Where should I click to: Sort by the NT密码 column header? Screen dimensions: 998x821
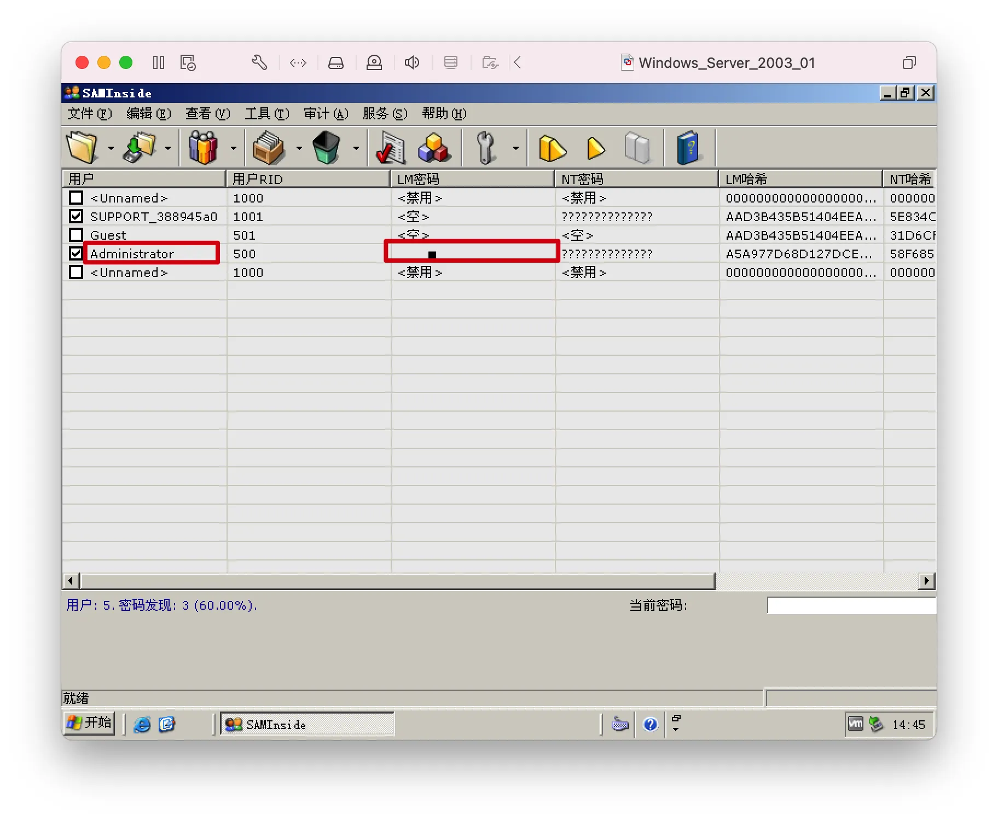tap(636, 179)
